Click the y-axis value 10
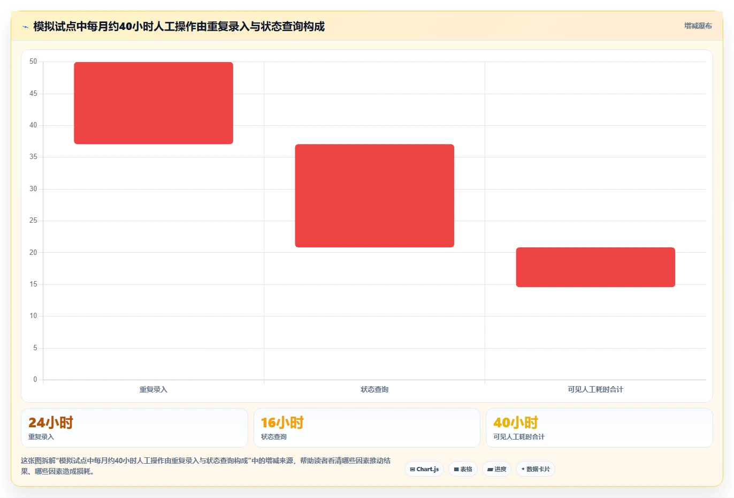734x498 pixels. click(33, 316)
